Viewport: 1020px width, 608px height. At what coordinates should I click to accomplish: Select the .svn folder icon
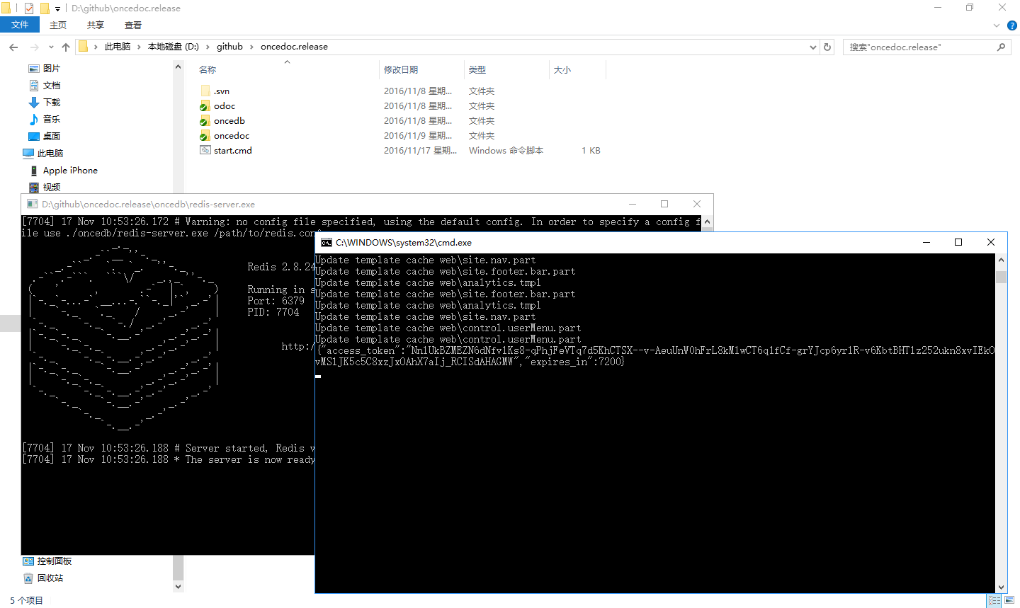[205, 91]
